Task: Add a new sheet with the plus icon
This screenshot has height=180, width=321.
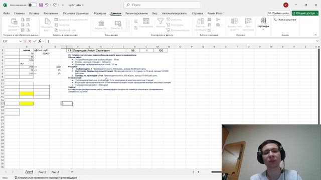Action: tap(72, 172)
